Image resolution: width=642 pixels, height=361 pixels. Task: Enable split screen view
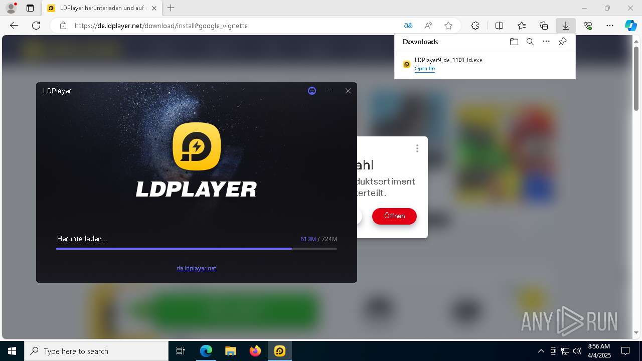500,26
